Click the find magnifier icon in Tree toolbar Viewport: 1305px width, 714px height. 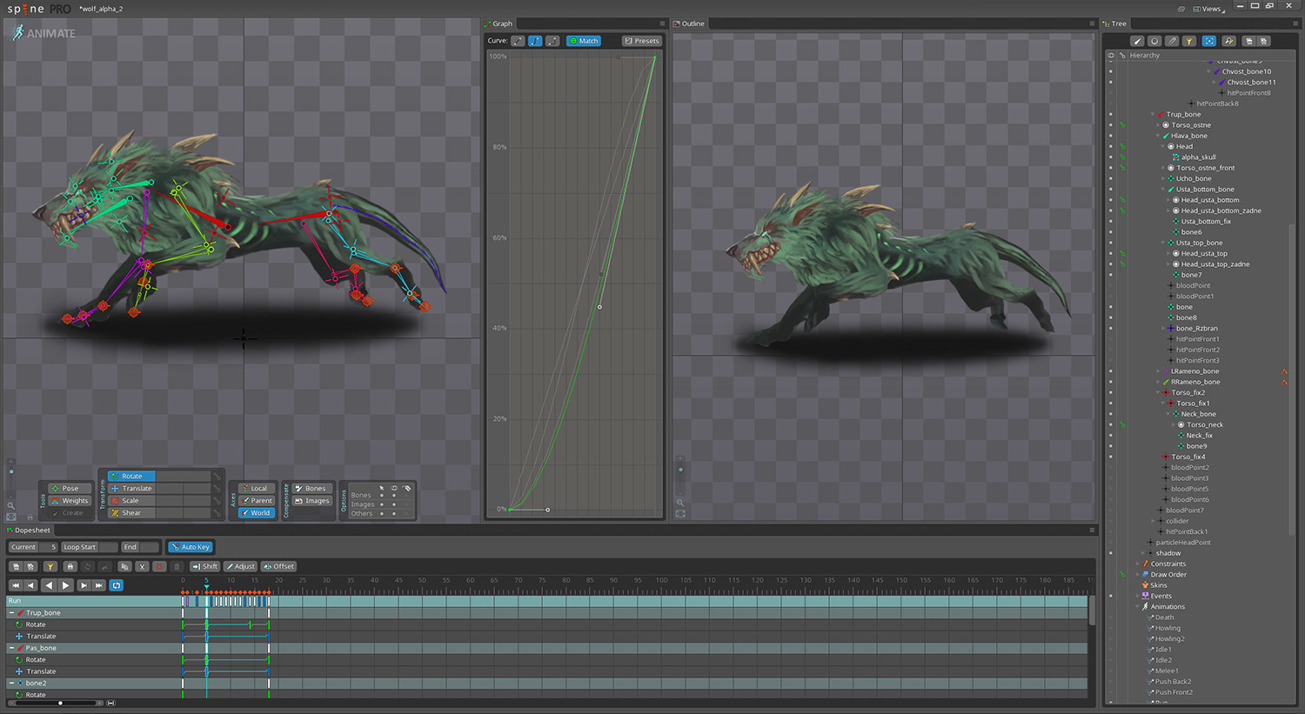pyautogui.click(x=1228, y=41)
